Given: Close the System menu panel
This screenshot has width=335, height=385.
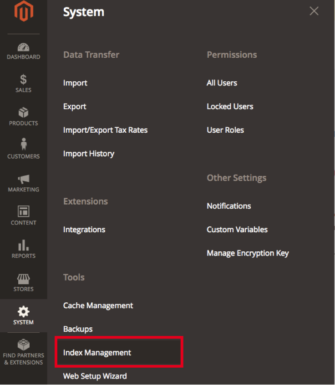Looking at the screenshot, I should tap(314, 11).
